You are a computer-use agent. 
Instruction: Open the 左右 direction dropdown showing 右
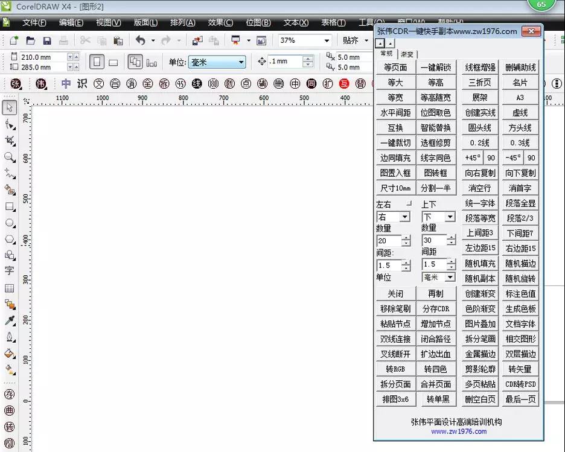pos(404,217)
